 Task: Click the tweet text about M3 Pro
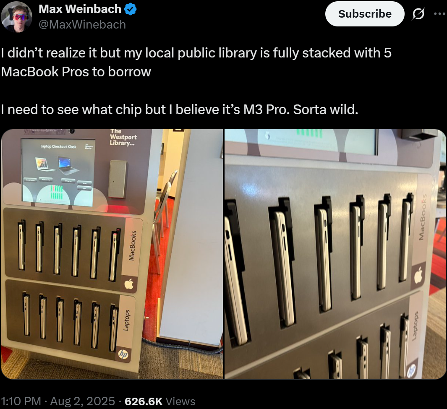coord(179,109)
